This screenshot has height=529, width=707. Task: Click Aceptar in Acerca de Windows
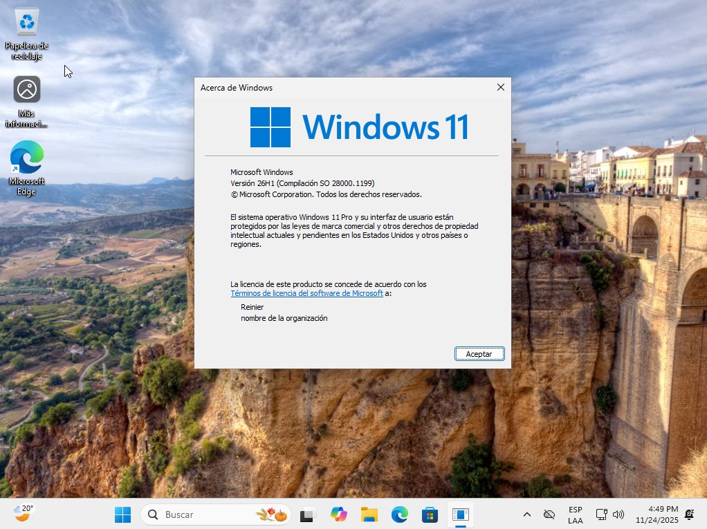click(479, 354)
